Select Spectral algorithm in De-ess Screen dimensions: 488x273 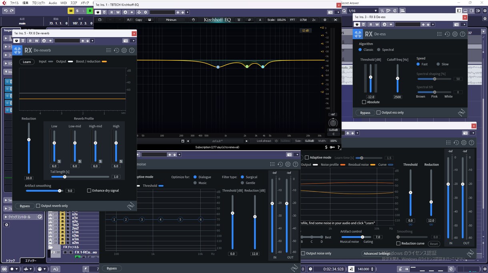[x=379, y=50]
